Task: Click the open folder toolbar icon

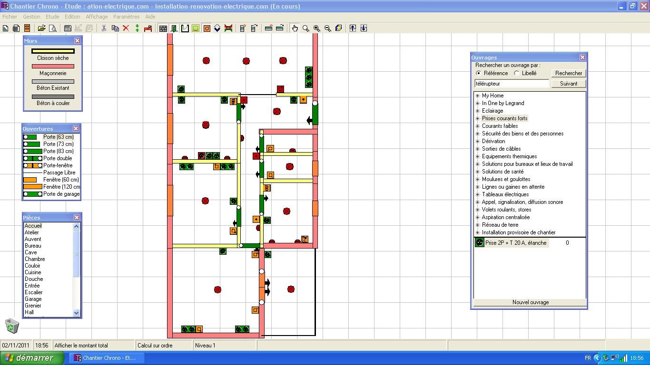Action: coord(42,29)
